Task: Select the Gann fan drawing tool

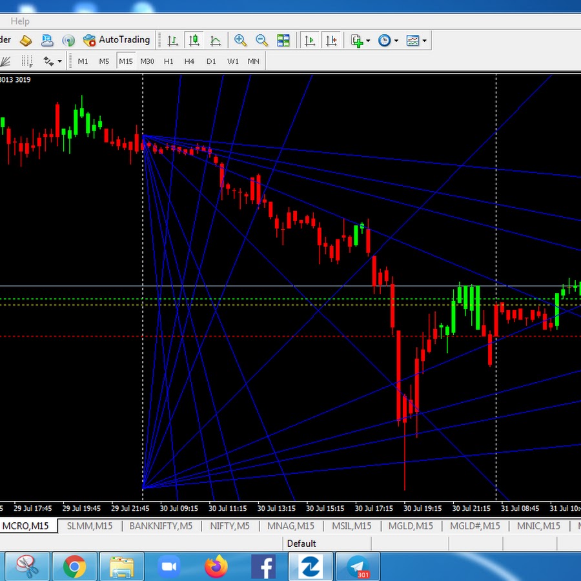Action: coord(5,61)
